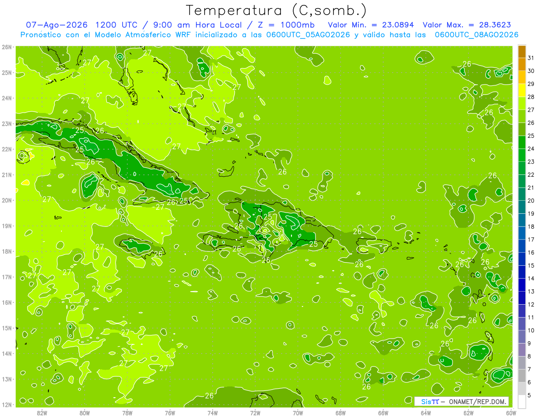Click the 13 label on the color scale
The image size is (543, 419).
pos(531,292)
